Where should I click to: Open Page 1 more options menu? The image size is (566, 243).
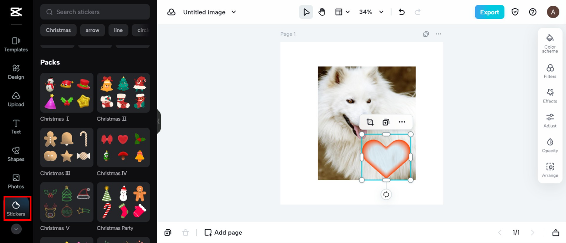438,34
